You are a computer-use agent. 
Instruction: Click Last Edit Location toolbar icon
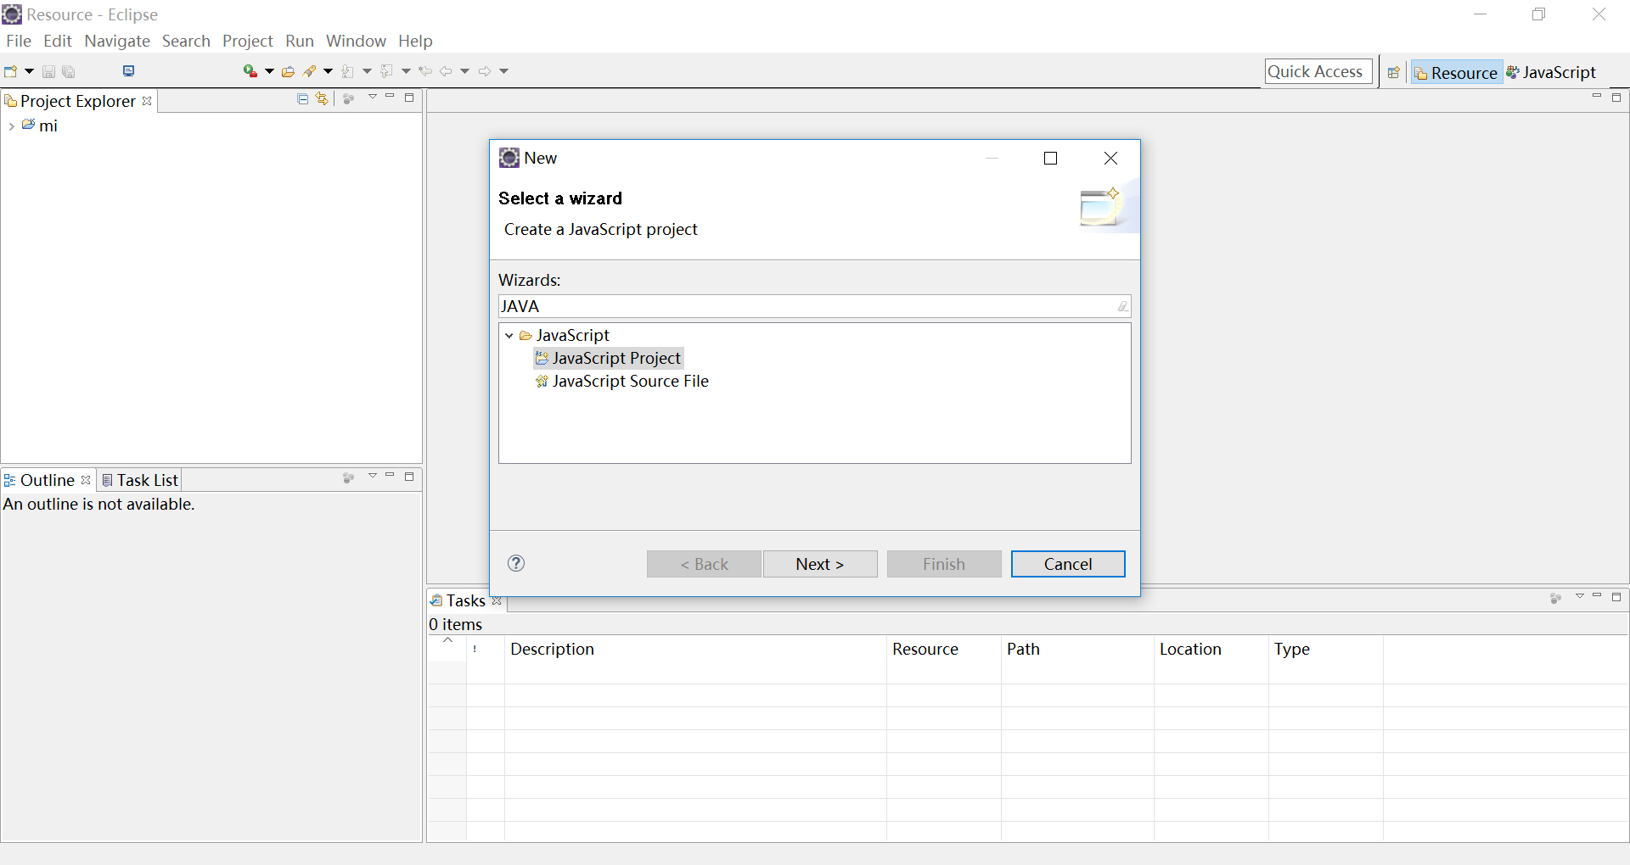point(425,71)
